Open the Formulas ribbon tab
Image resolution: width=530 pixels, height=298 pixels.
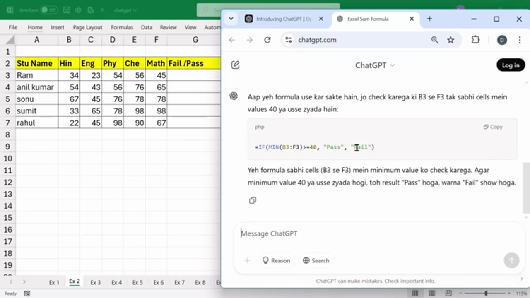pyautogui.click(x=122, y=27)
